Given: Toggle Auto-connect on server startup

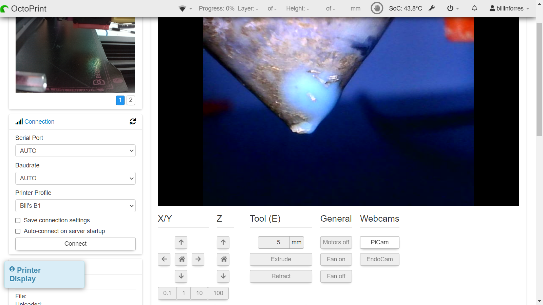Looking at the screenshot, I should coord(18,231).
